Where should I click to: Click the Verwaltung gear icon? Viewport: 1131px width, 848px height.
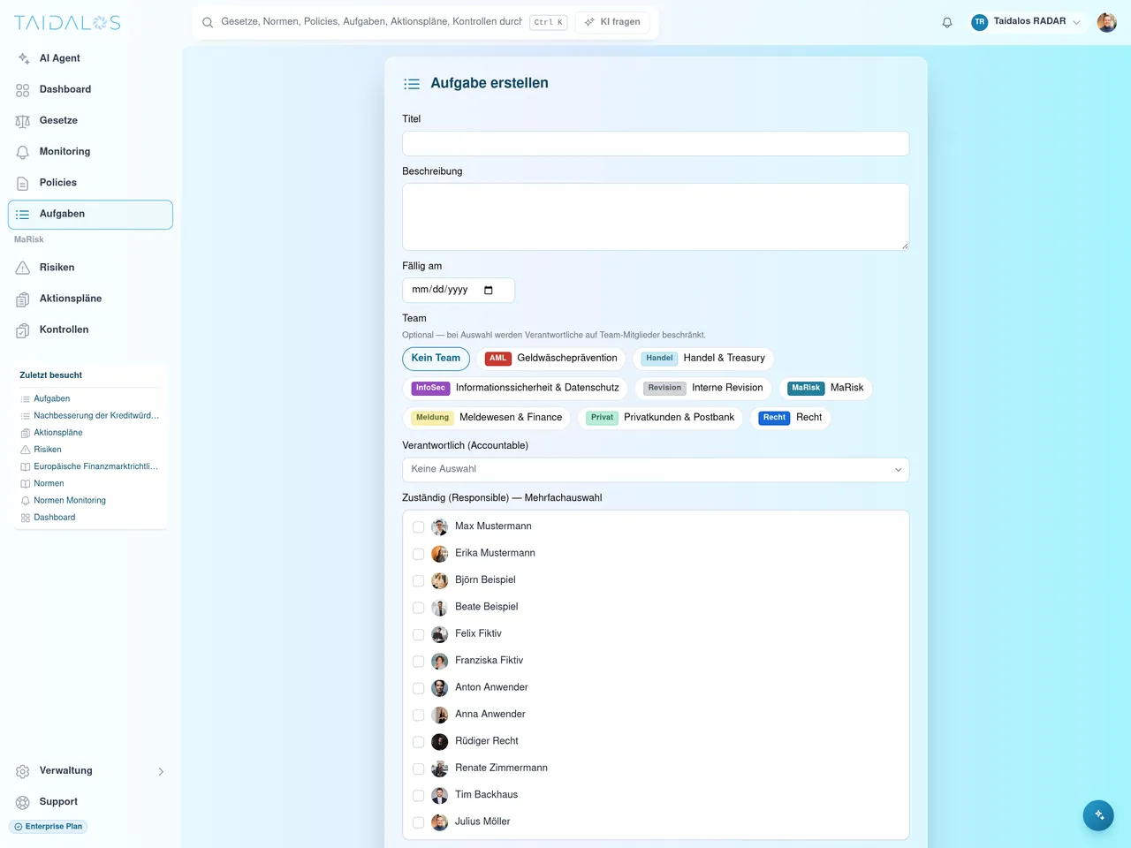[23, 771]
